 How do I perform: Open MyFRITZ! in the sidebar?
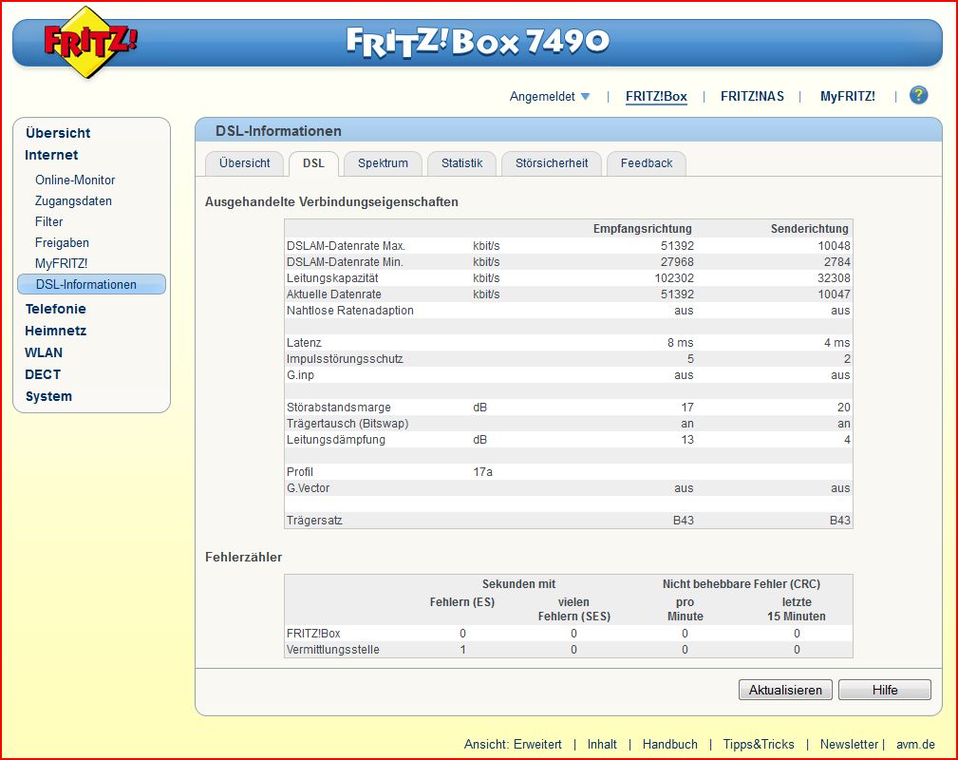pos(61,263)
